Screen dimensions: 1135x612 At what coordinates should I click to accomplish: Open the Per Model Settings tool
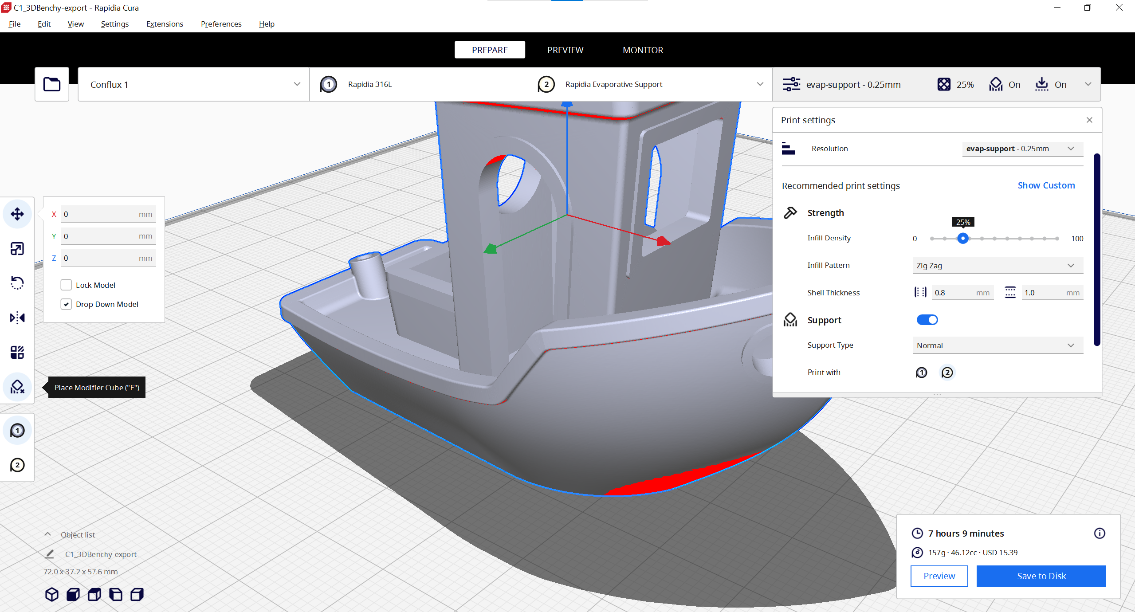click(17, 353)
